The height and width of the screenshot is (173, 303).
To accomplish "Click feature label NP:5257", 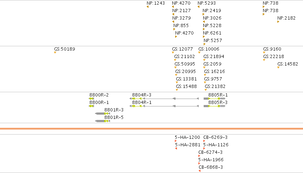I will point(213,41).
